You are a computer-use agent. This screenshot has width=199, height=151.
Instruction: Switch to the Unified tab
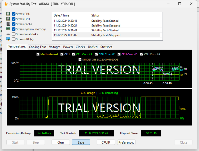point(93,47)
